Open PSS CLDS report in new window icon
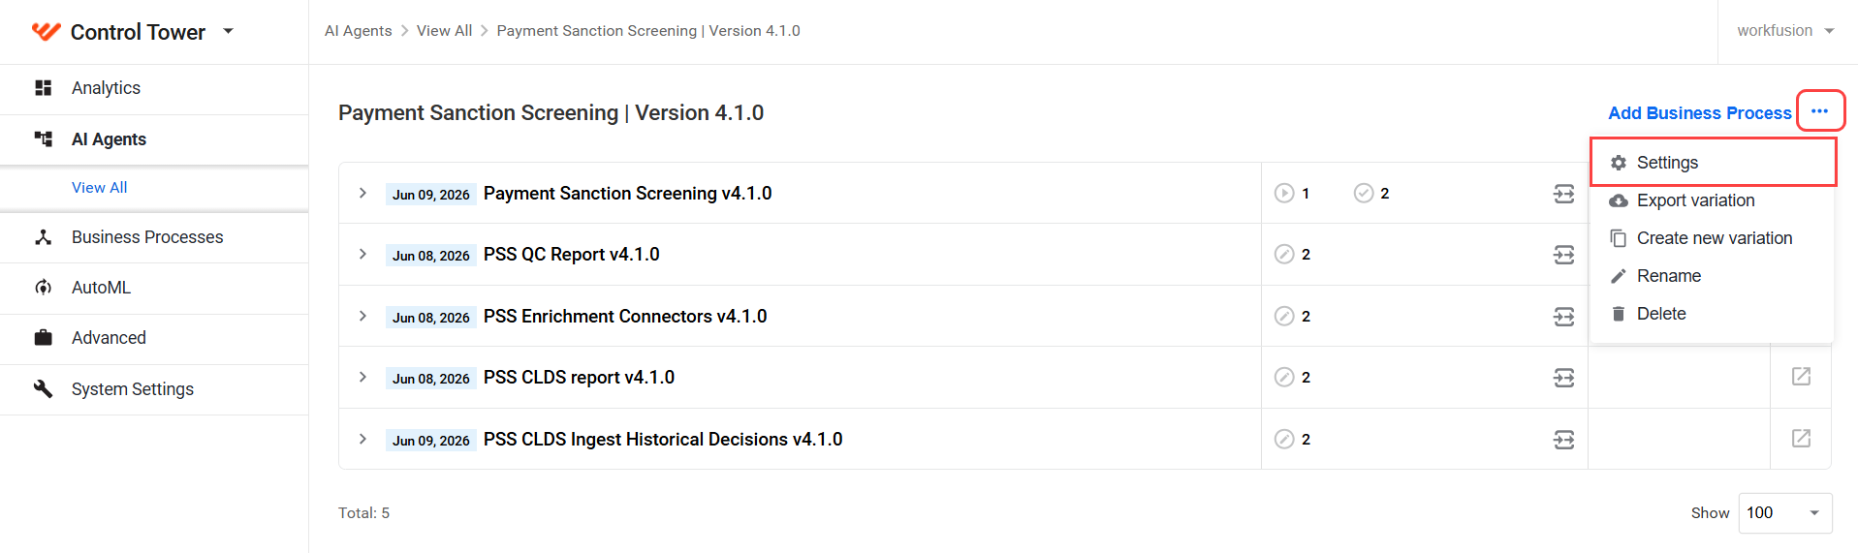1858x553 pixels. point(1801,377)
